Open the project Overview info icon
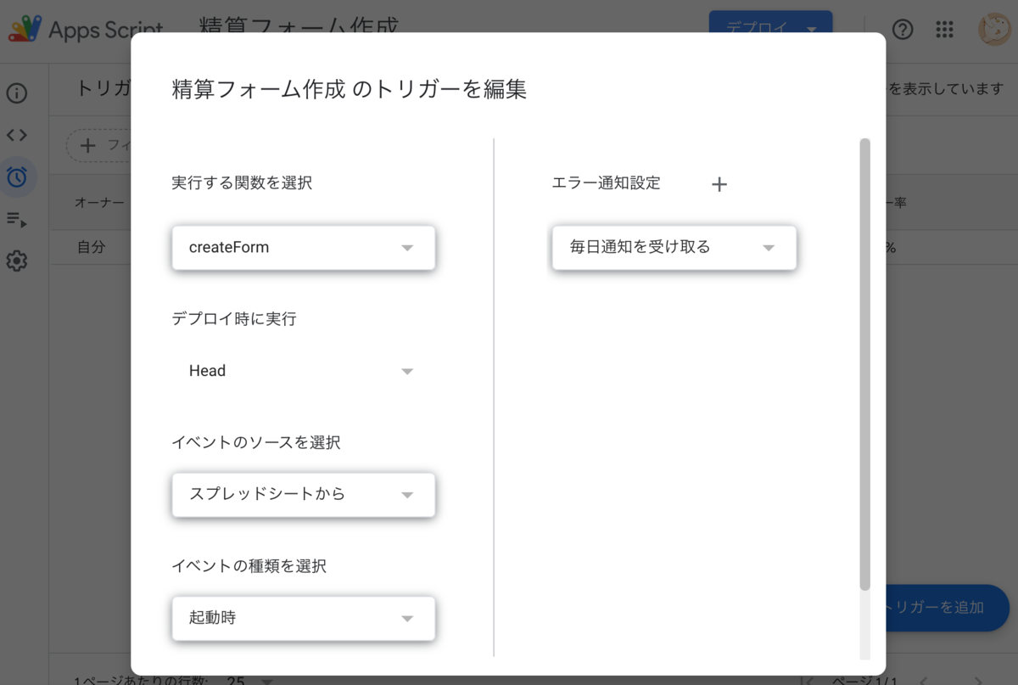The height and width of the screenshot is (685, 1018). pyautogui.click(x=16, y=93)
